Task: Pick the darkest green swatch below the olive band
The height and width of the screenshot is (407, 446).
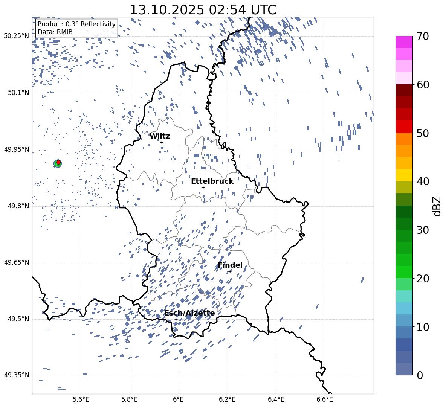Action: 404,212
